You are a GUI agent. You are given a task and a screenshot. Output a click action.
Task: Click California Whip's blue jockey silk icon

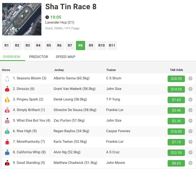pos(7,152)
